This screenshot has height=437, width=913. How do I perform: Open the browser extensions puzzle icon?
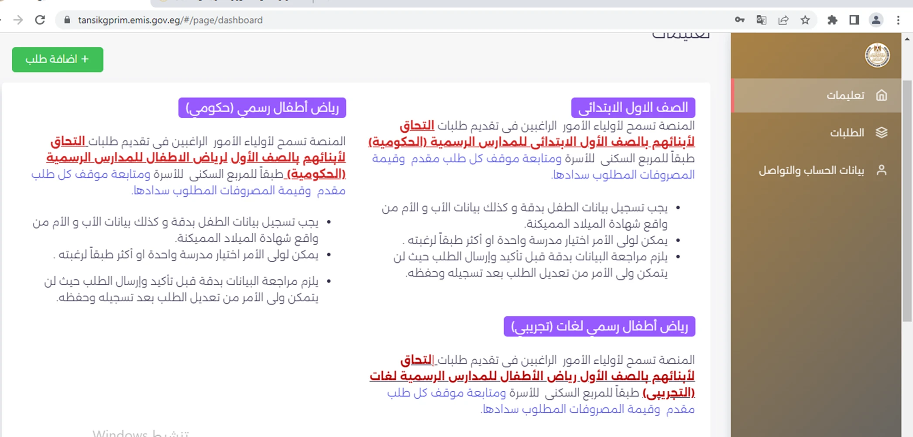point(832,20)
